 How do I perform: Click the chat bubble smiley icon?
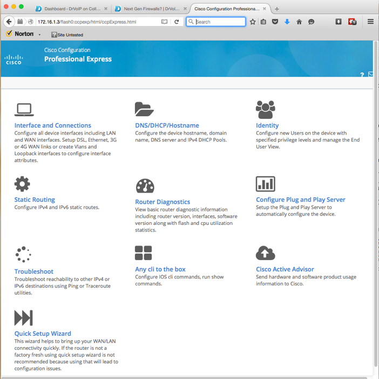tap(311, 22)
